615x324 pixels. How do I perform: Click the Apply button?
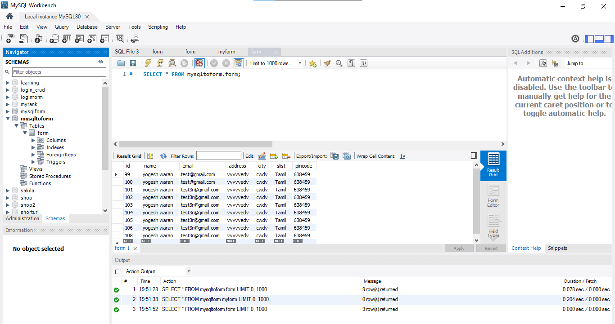459,249
